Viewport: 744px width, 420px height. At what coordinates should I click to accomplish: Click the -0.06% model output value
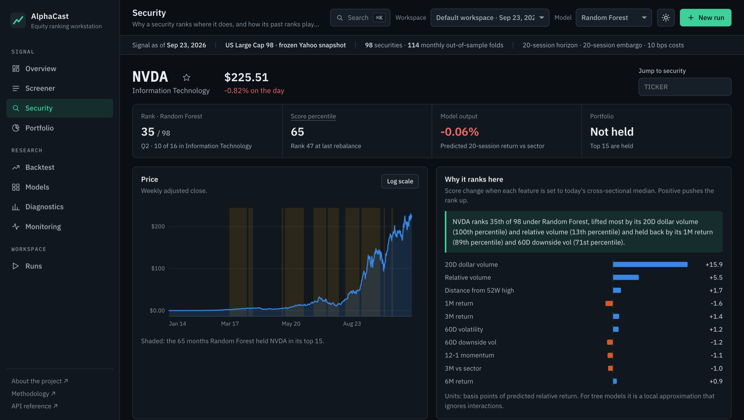click(459, 132)
